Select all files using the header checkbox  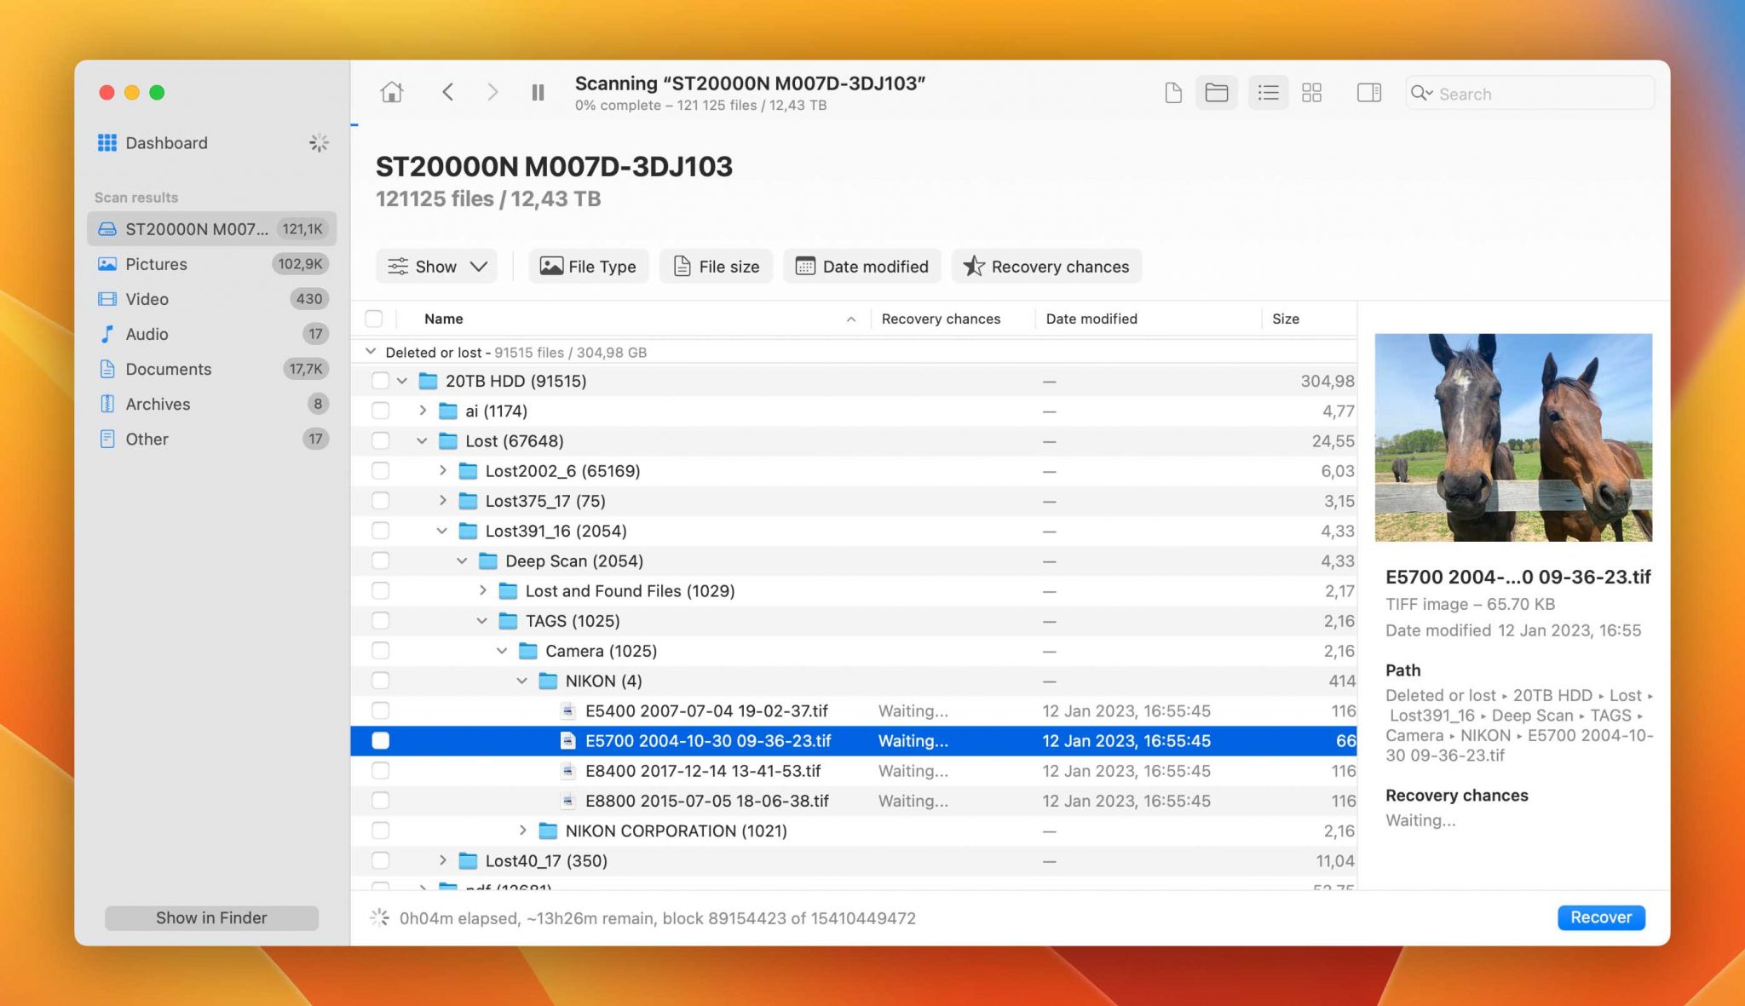pyautogui.click(x=373, y=319)
